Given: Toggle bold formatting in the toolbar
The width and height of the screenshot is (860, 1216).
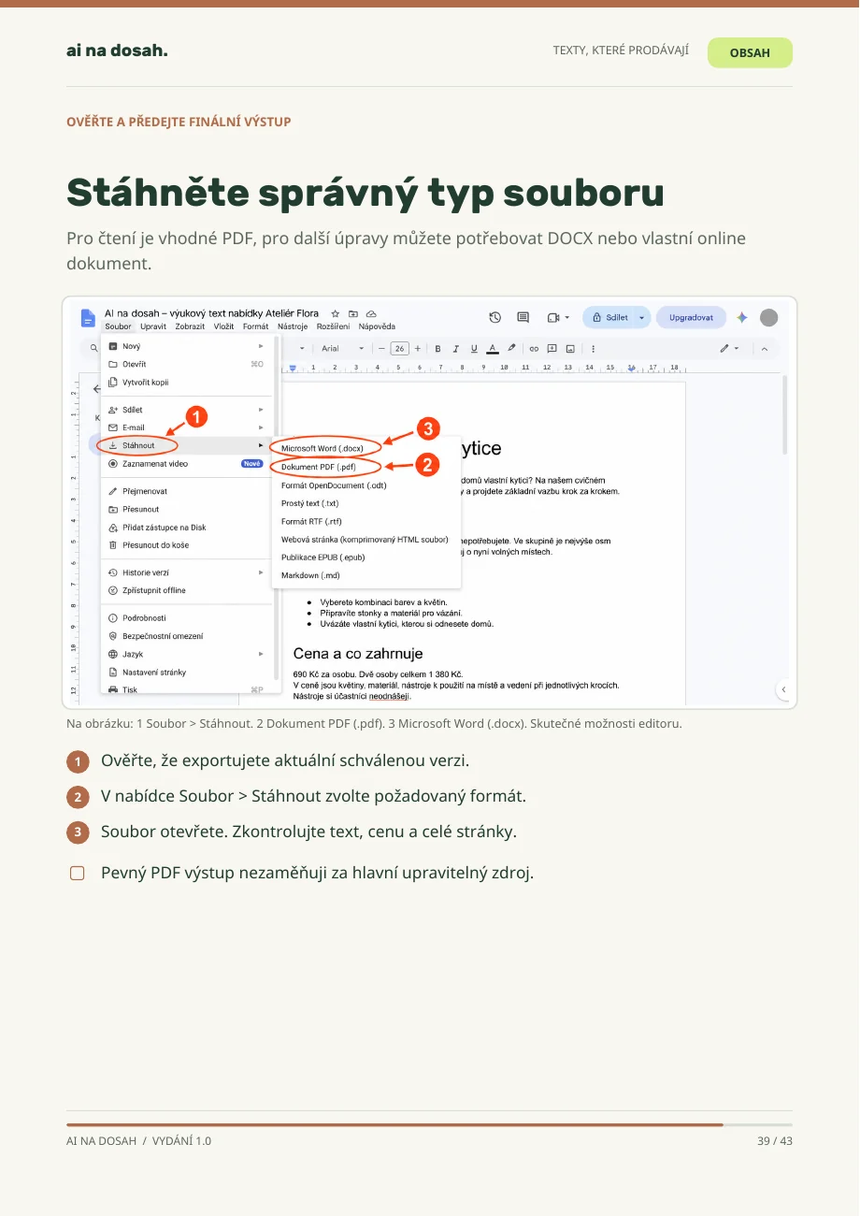Looking at the screenshot, I should click(x=437, y=348).
